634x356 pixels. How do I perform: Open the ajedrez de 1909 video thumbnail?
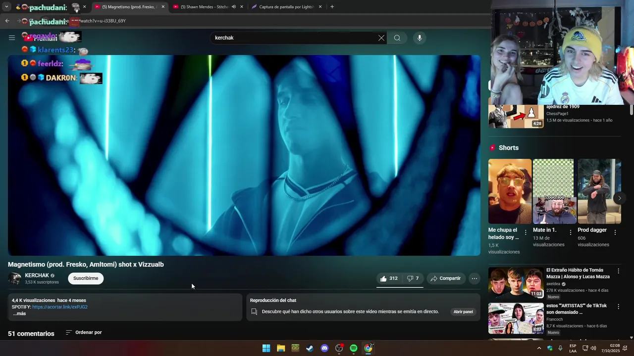click(x=516, y=117)
